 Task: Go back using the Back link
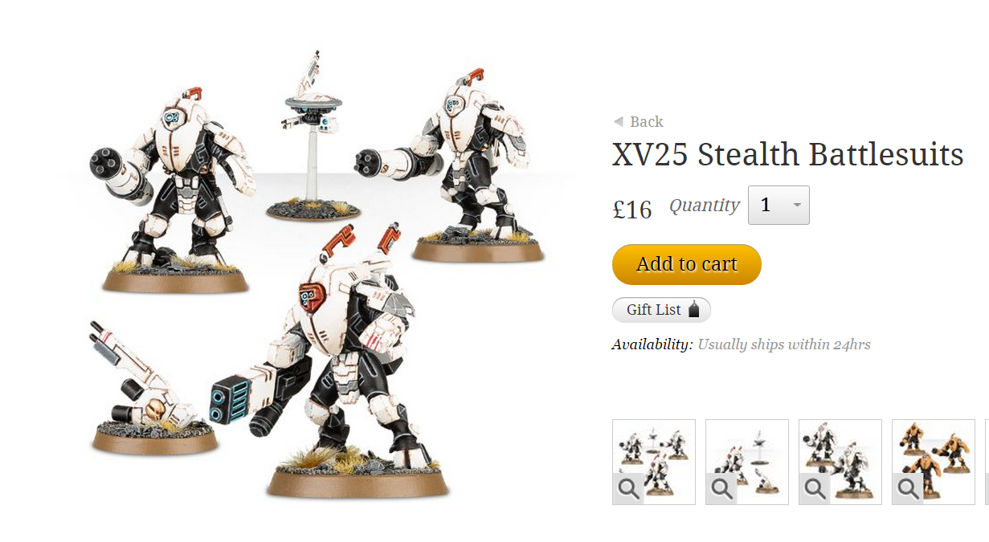(646, 122)
